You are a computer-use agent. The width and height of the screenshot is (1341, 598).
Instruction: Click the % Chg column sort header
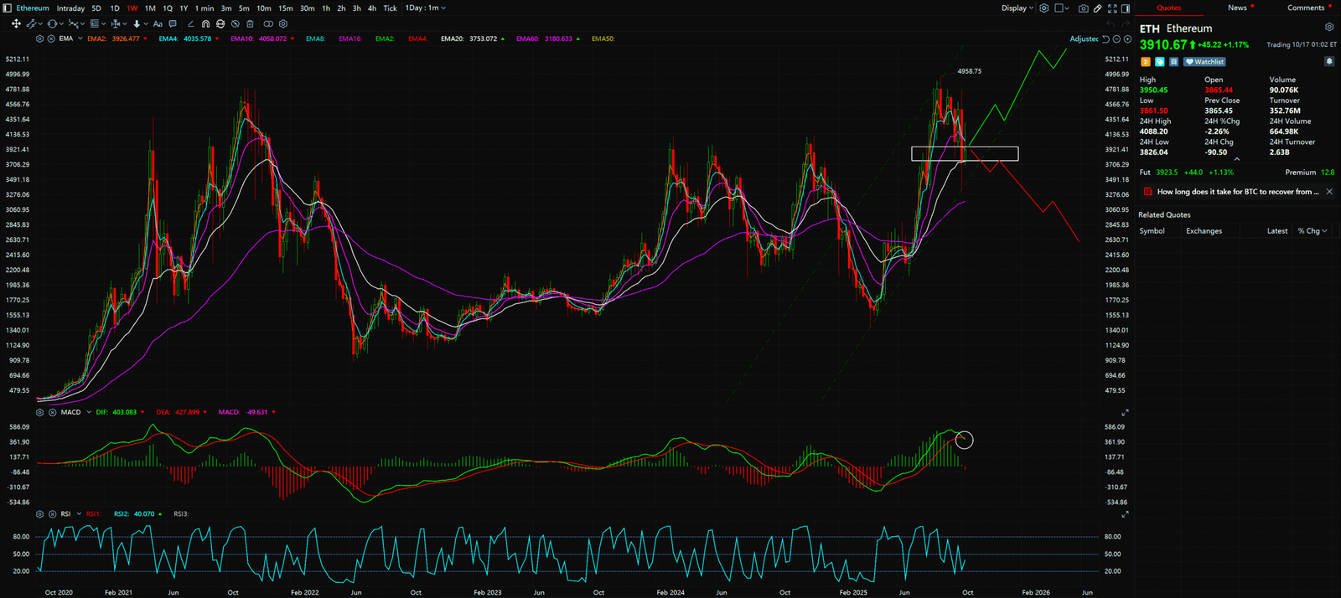tap(1312, 231)
